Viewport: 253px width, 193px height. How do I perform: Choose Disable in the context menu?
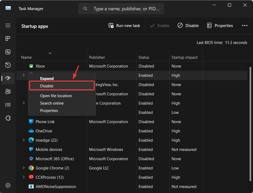[62, 86]
